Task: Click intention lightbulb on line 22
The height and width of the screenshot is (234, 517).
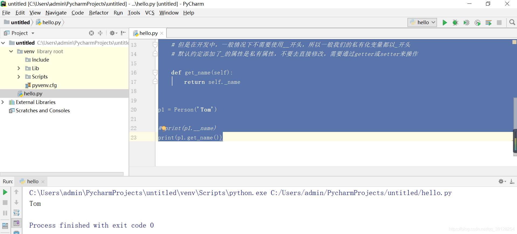Action: (x=164, y=128)
